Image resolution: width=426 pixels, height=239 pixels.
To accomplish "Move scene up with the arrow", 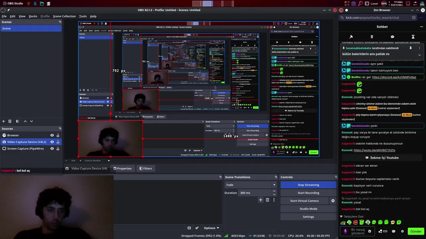I will tap(25, 121).
